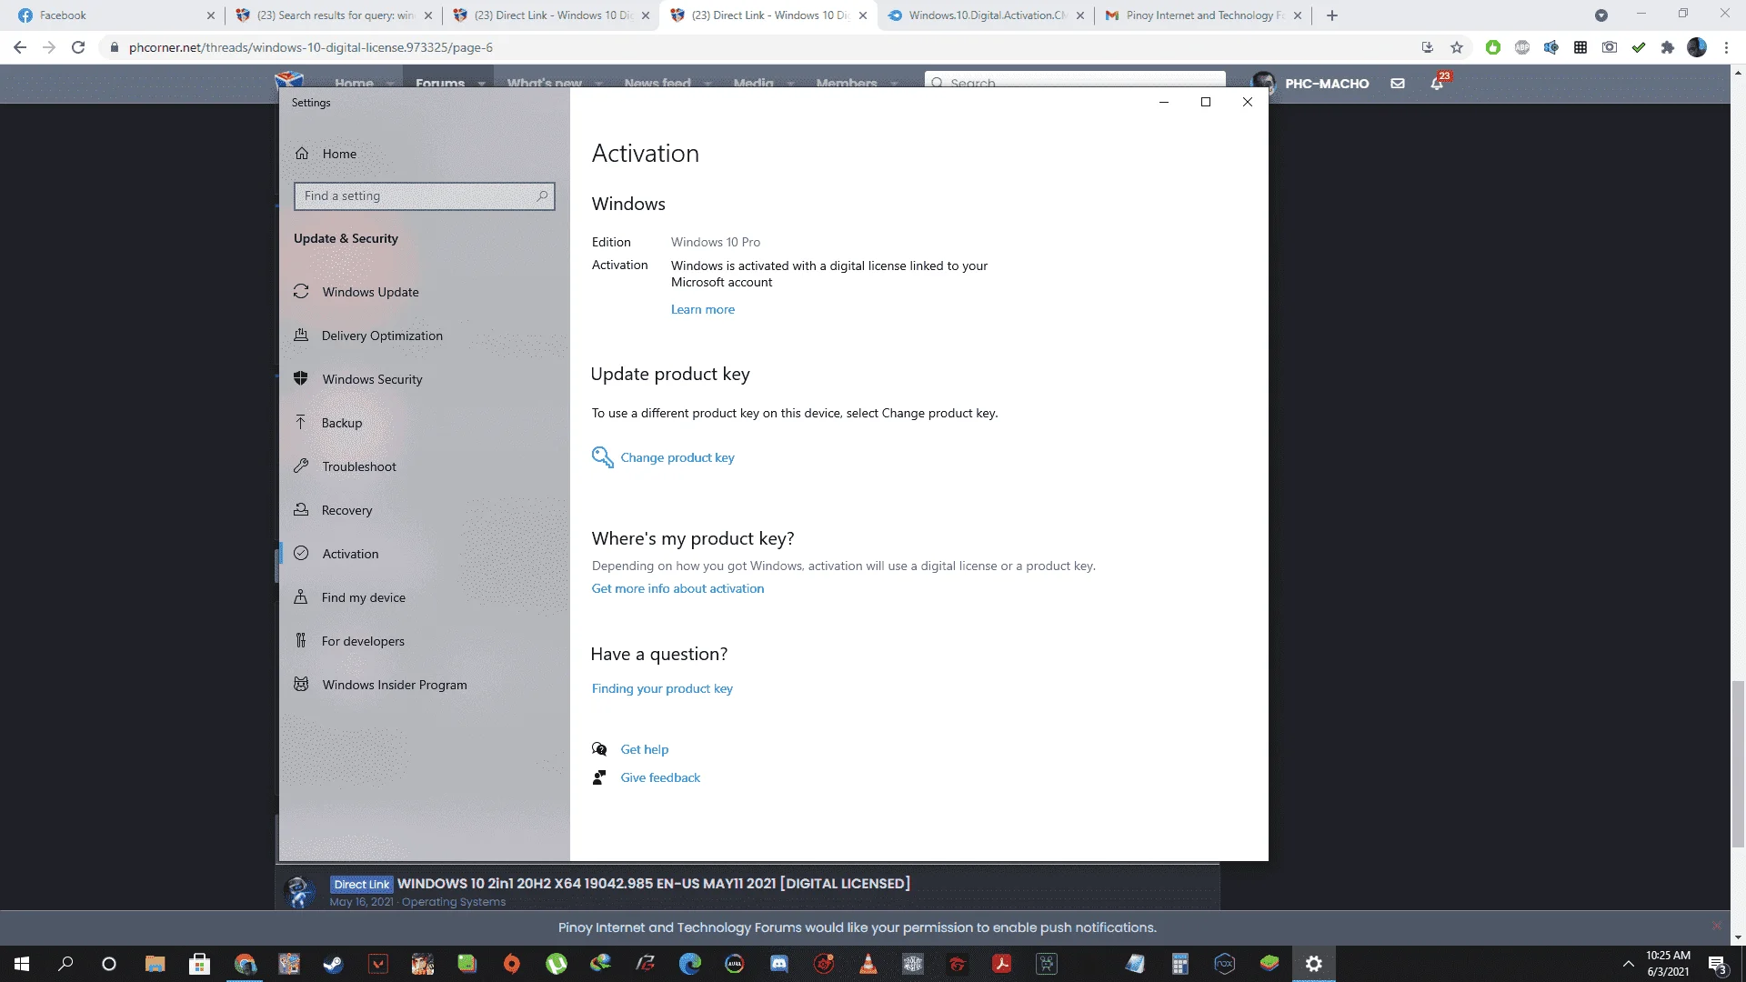Click the Give feedback person icon
Viewport: 1746px width, 982px height.
pos(599,777)
